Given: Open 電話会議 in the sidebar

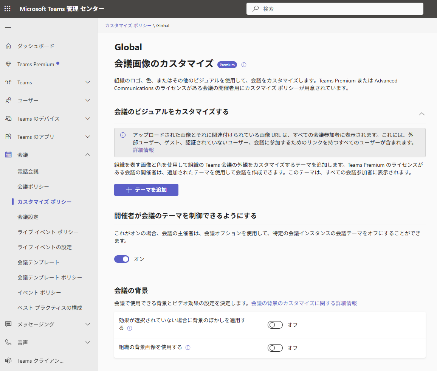Looking at the screenshot, I should (x=28, y=172).
